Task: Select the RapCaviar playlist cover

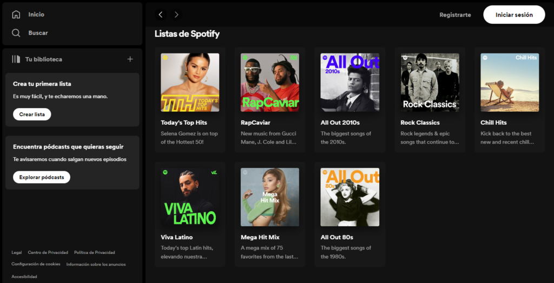Action: coord(270,83)
